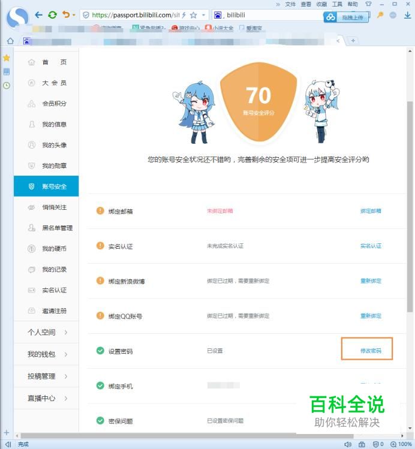Click the status bar speaker icon
The width and height of the screenshot is (415, 449).
tap(348, 444)
